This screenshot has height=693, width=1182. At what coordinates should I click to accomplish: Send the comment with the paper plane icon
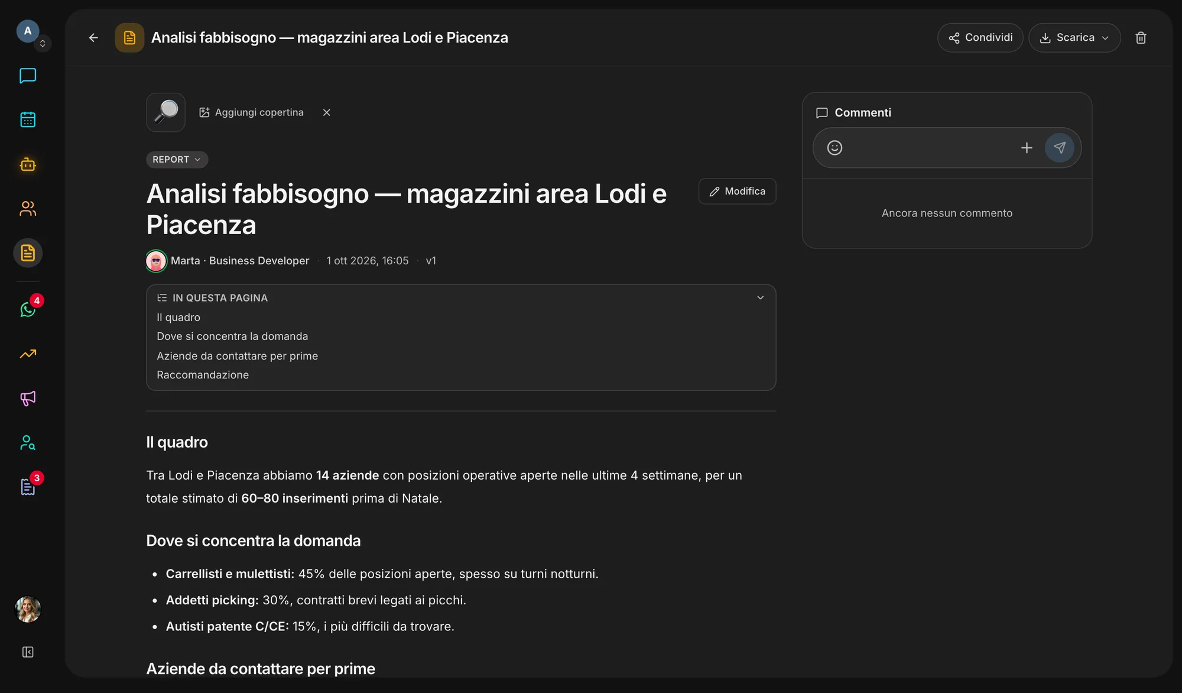(x=1059, y=148)
